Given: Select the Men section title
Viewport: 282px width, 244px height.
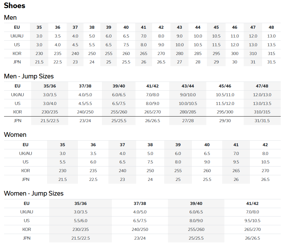Looking at the screenshot, I should (10, 17).
